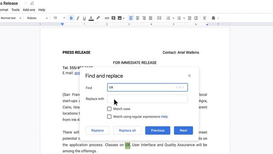Close the Find and replace dialog
This screenshot has height=154, width=273.
point(189,76)
